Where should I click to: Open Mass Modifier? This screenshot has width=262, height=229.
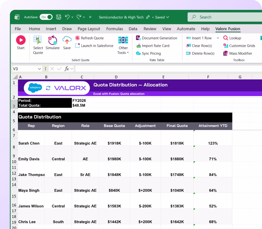pyautogui.click(x=238, y=53)
